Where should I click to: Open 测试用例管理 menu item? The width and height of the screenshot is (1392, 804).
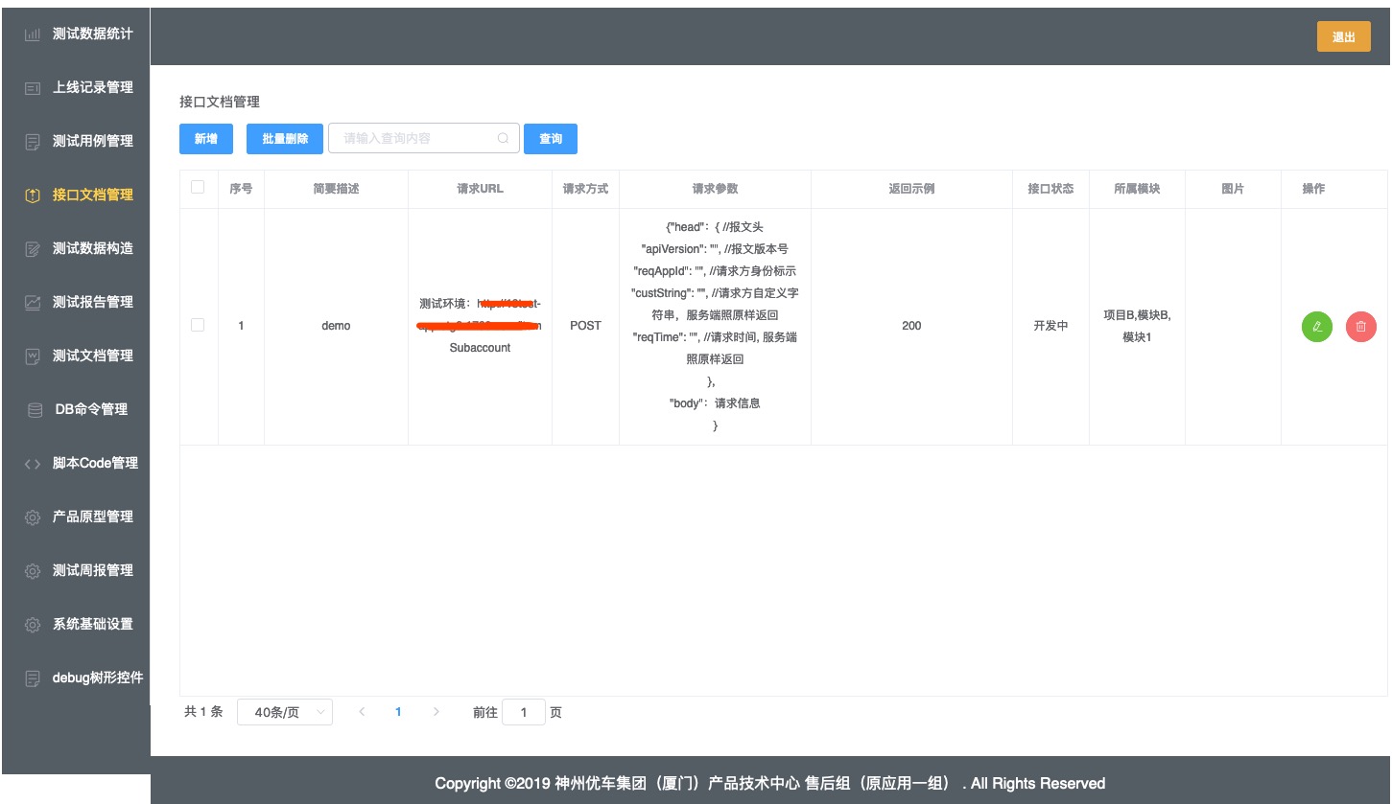tap(76, 141)
